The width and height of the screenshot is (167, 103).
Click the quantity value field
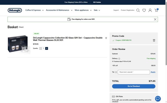[44, 49]
